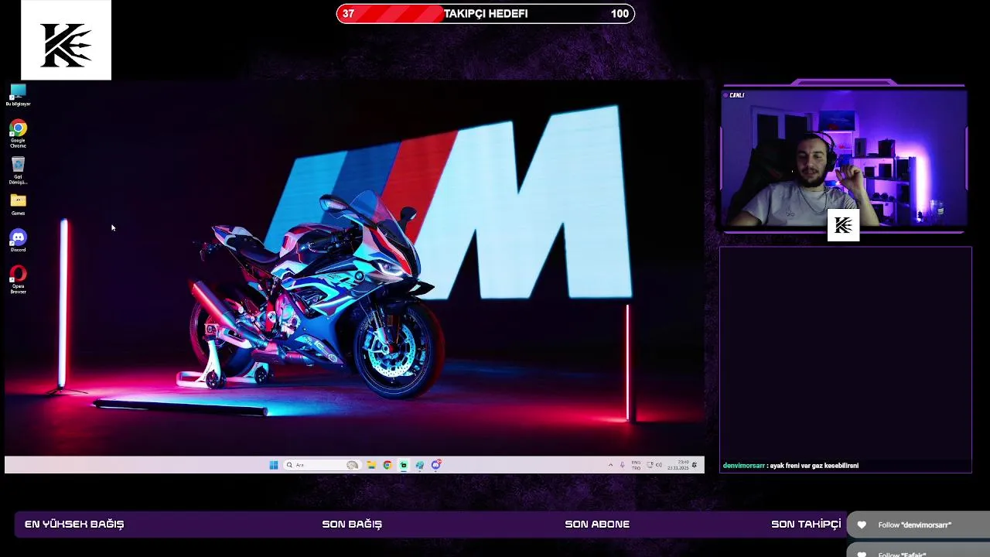Click the Ara search box in the taskbar
Screen dimensions: 990x557
[322, 465]
